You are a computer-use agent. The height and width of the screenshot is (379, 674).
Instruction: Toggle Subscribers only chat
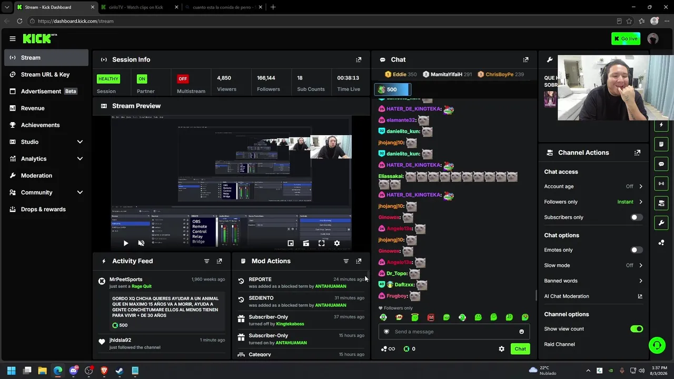pyautogui.click(x=637, y=217)
